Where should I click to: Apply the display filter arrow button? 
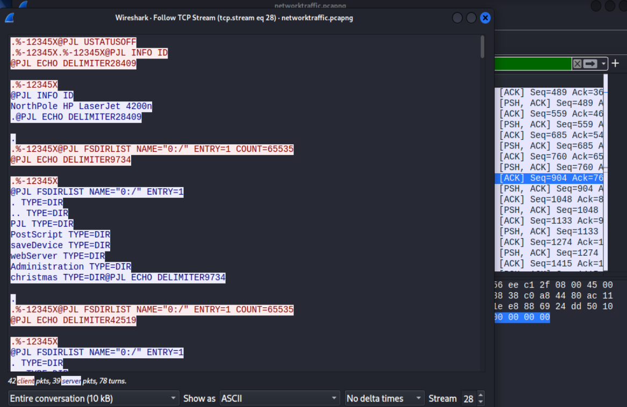590,64
